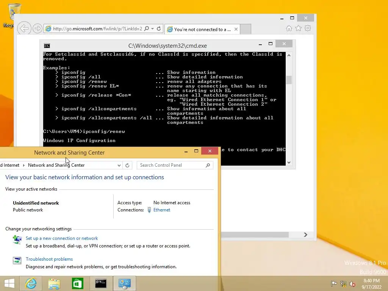The height and width of the screenshot is (291, 388).
Task: Open a new Internet Explorer tab
Action: pos(246,29)
